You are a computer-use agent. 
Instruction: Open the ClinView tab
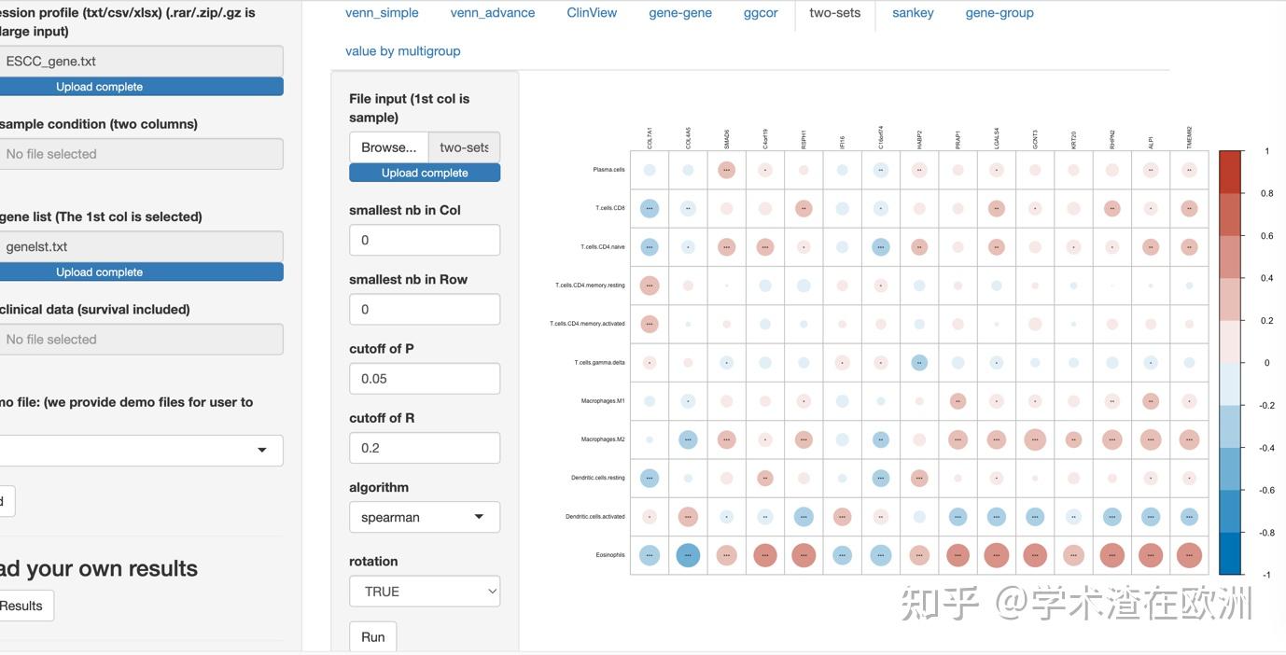tap(592, 12)
